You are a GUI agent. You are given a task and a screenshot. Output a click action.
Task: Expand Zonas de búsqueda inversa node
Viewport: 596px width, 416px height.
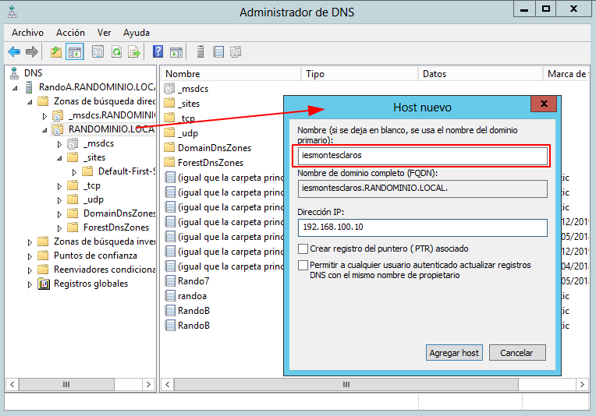point(30,242)
